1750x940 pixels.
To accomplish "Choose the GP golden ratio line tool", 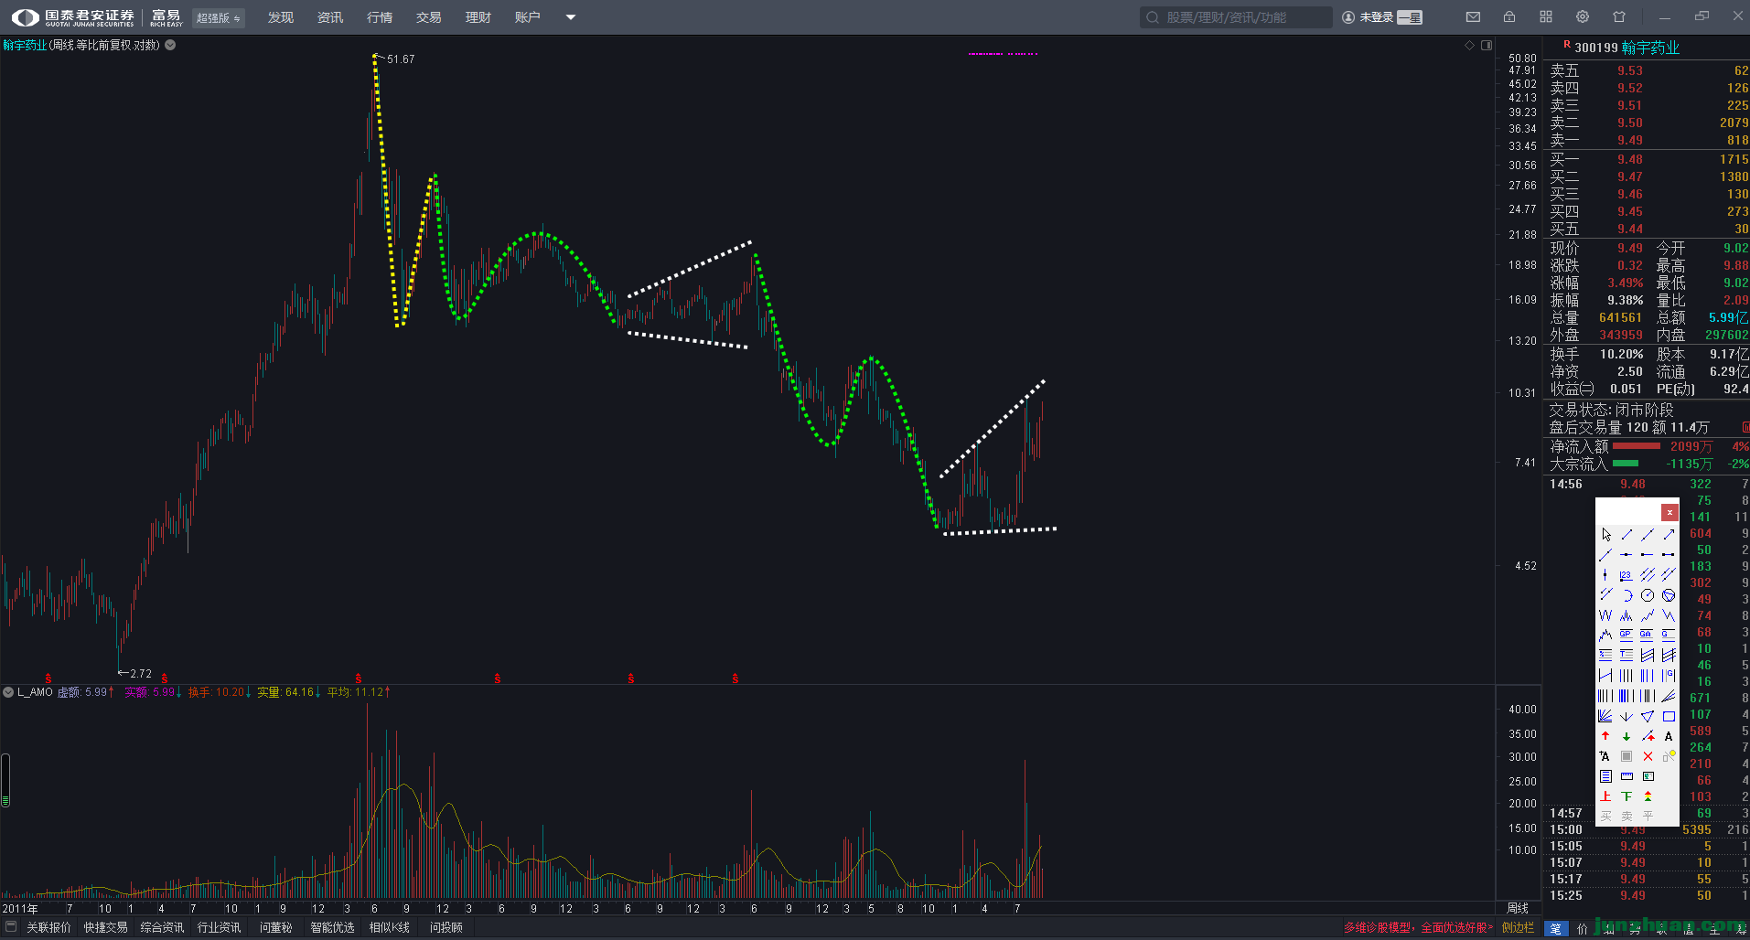I will point(1626,635).
